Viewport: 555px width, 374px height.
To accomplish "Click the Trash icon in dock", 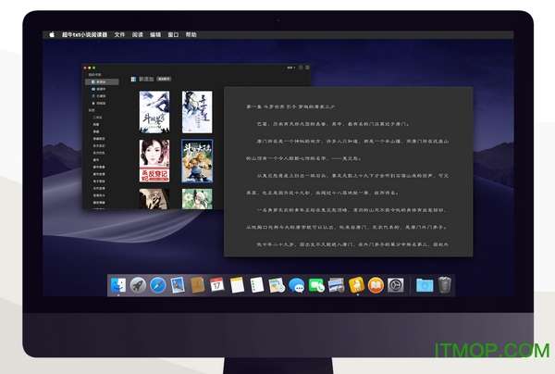I will point(445,286).
